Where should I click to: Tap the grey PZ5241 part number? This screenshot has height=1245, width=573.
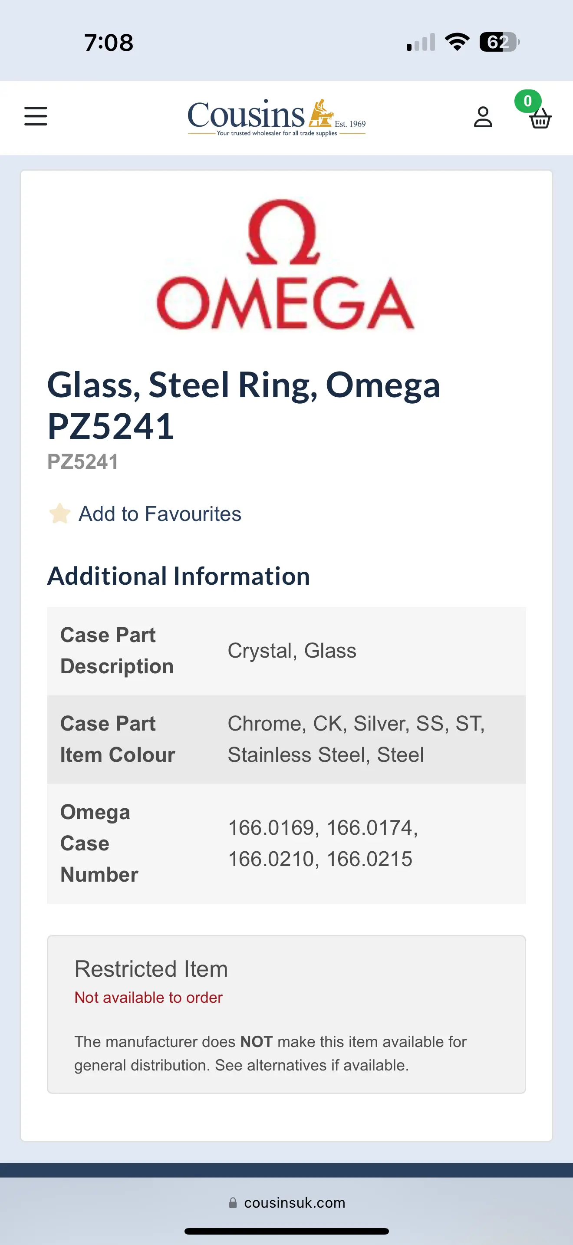tap(82, 461)
